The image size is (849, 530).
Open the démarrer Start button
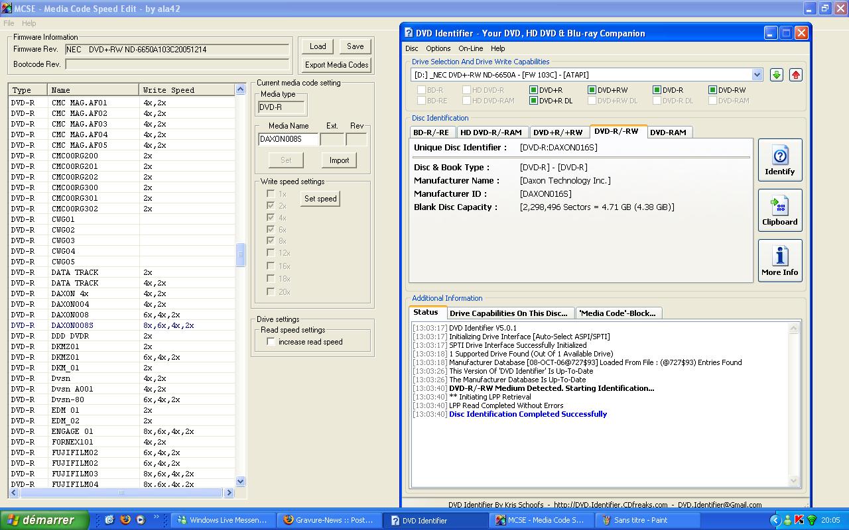pyautogui.click(x=44, y=520)
